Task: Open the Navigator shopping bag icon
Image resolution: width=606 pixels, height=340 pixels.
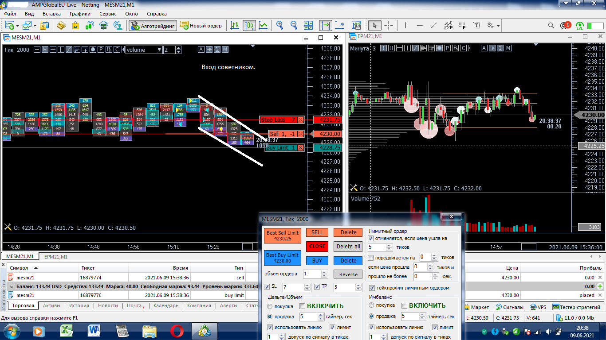Action: tap(75, 25)
